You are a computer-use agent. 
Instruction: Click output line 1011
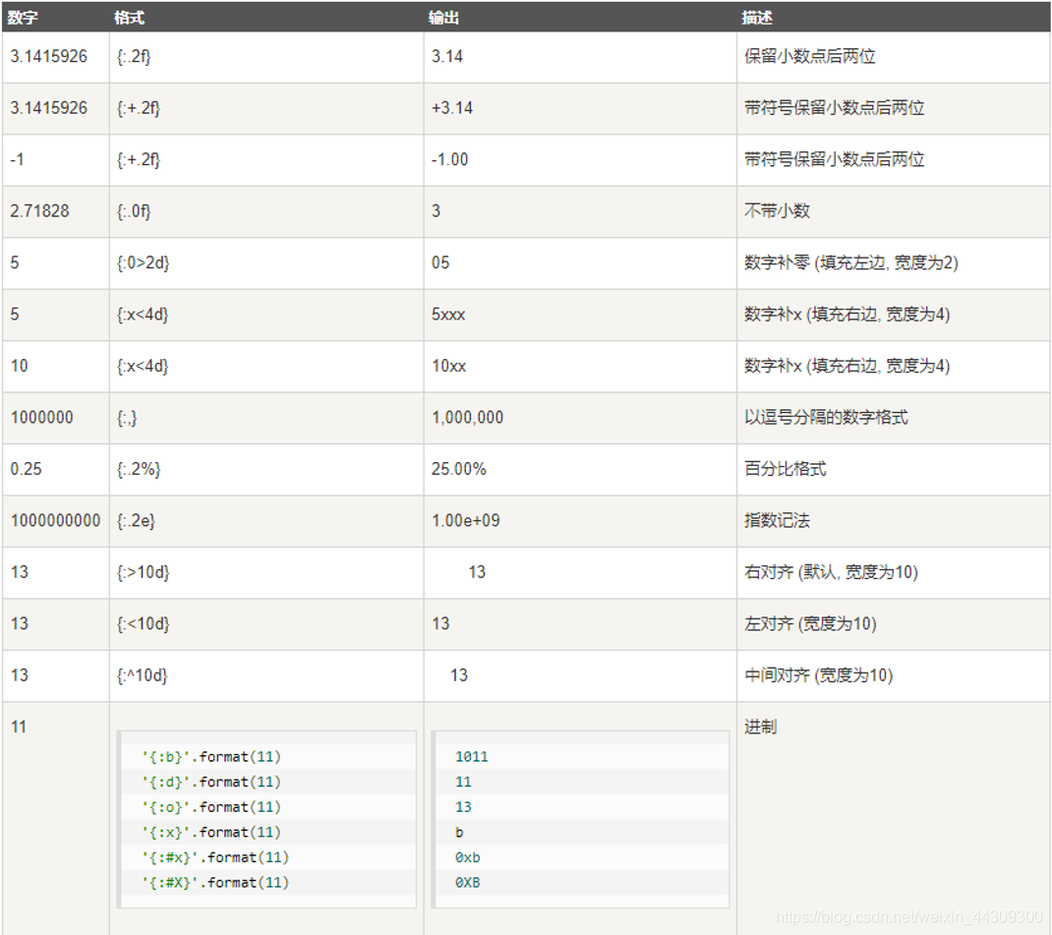[472, 757]
